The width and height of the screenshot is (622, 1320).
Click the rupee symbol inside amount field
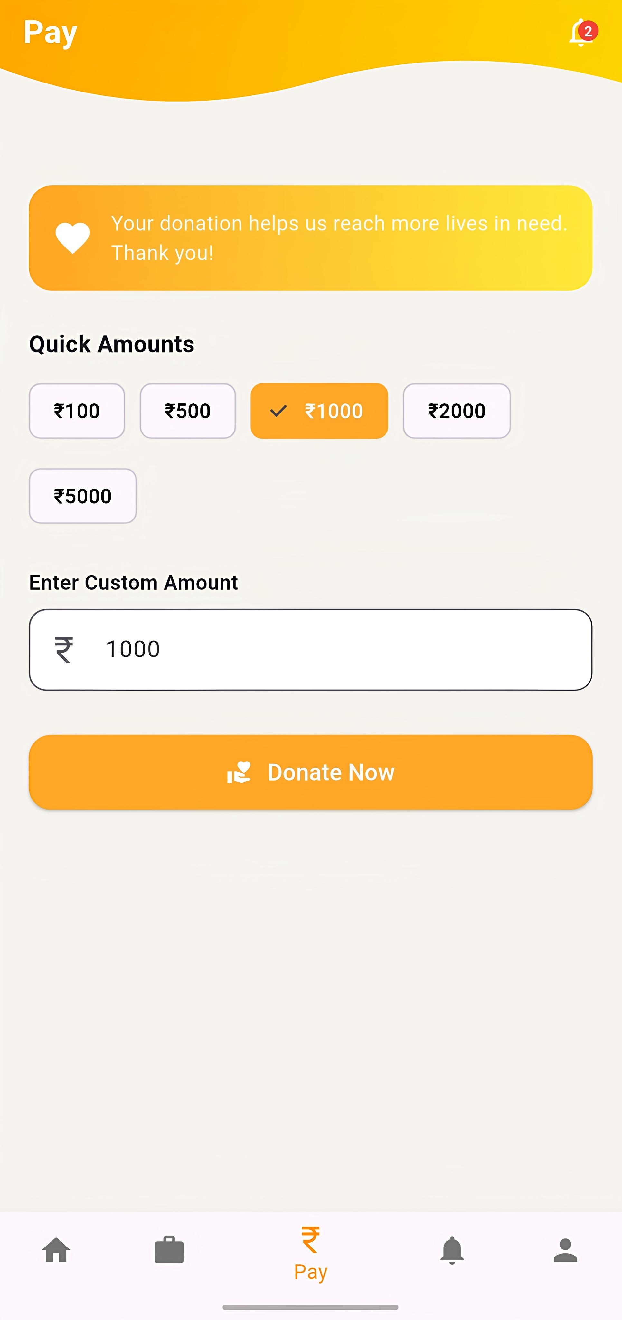[64, 649]
